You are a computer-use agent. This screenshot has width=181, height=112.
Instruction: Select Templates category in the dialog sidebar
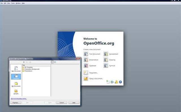(16, 77)
